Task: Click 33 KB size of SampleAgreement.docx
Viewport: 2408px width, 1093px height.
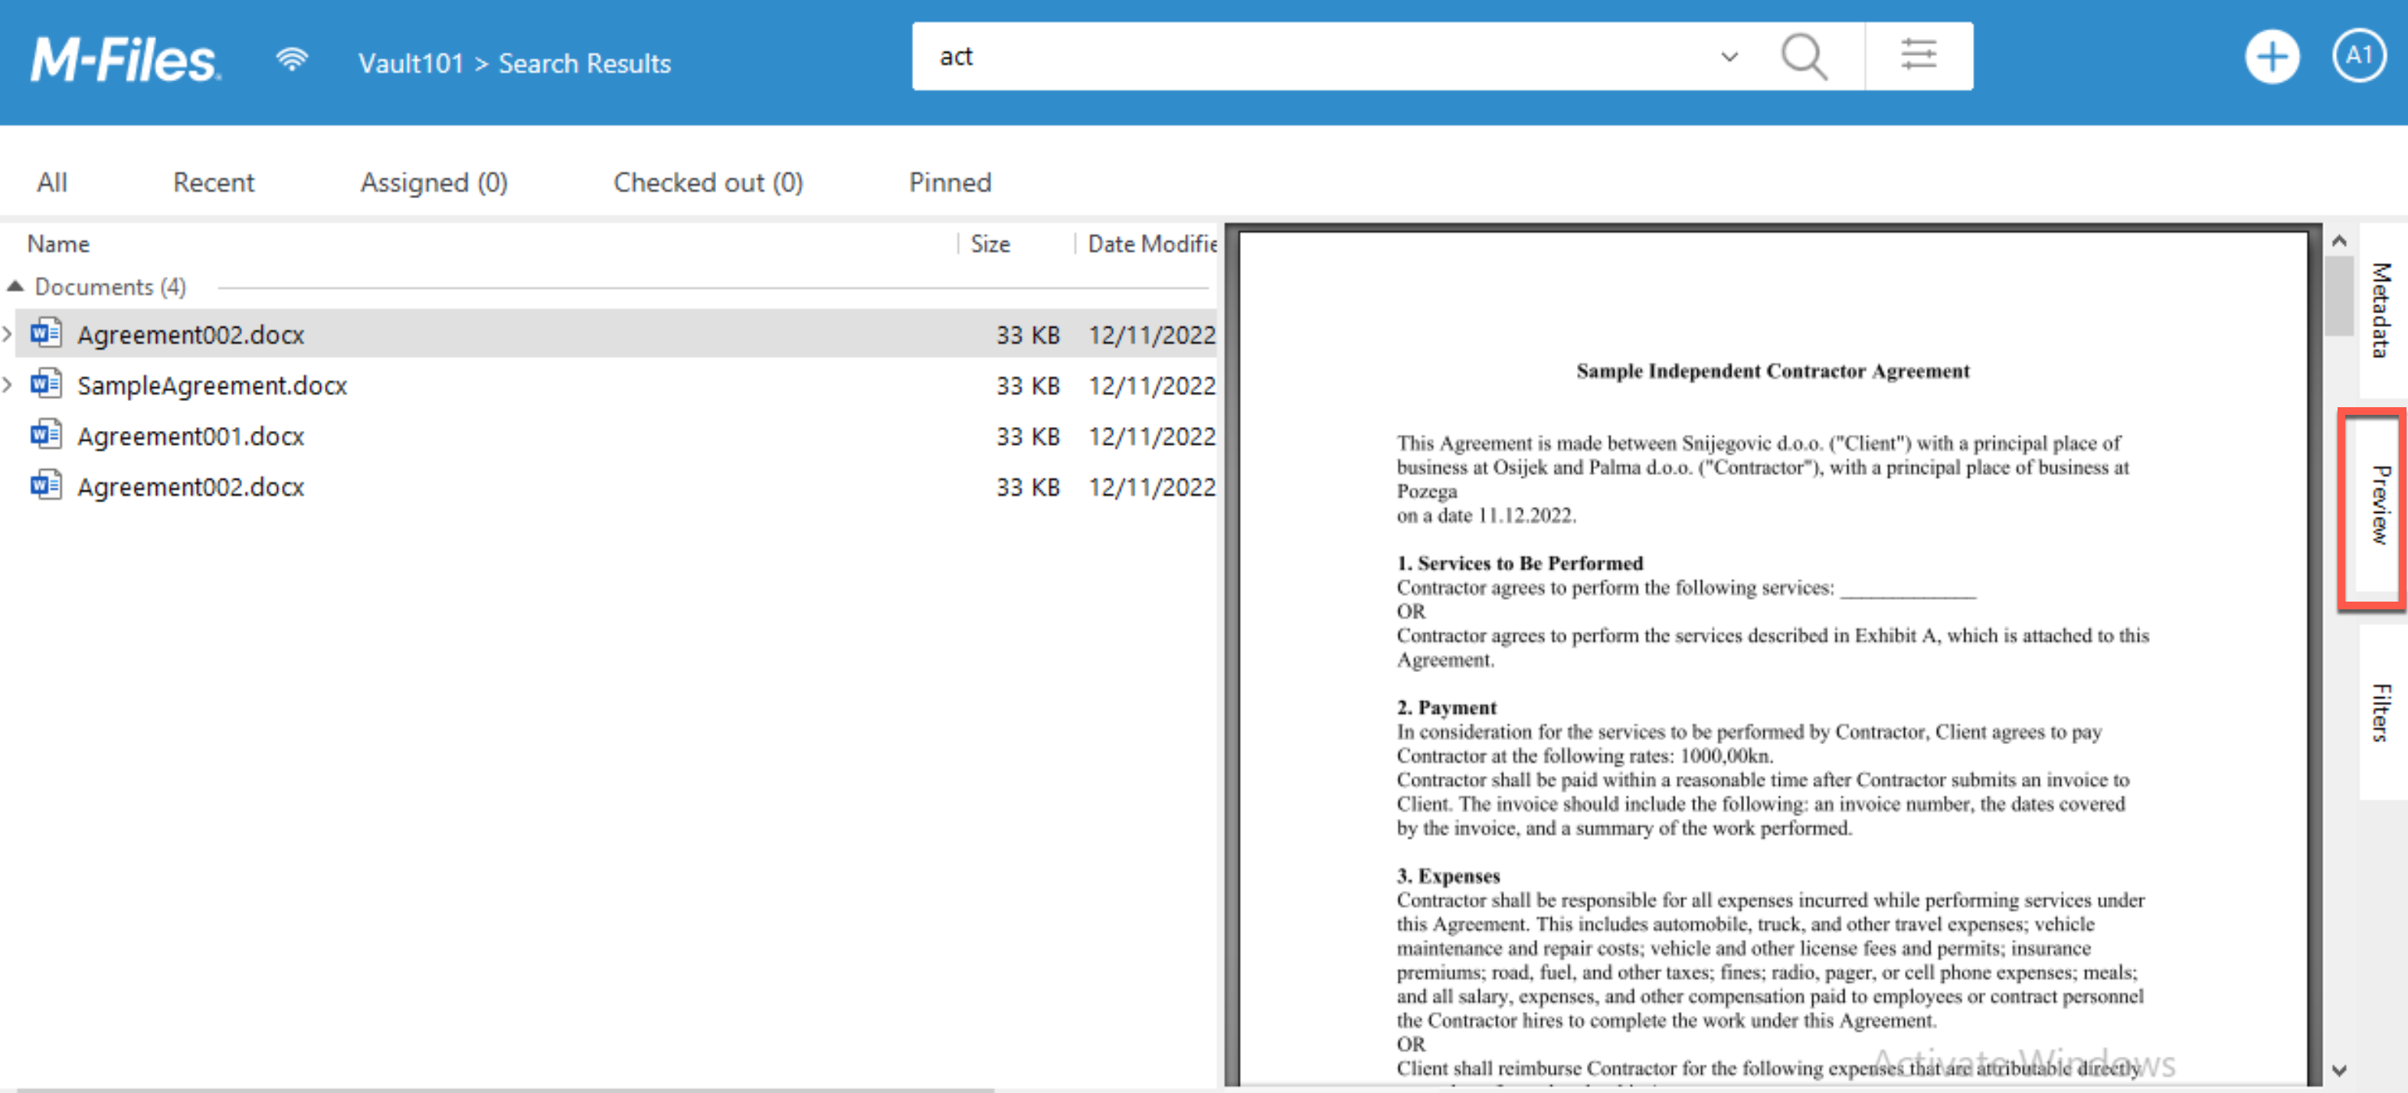Action: click(1027, 385)
